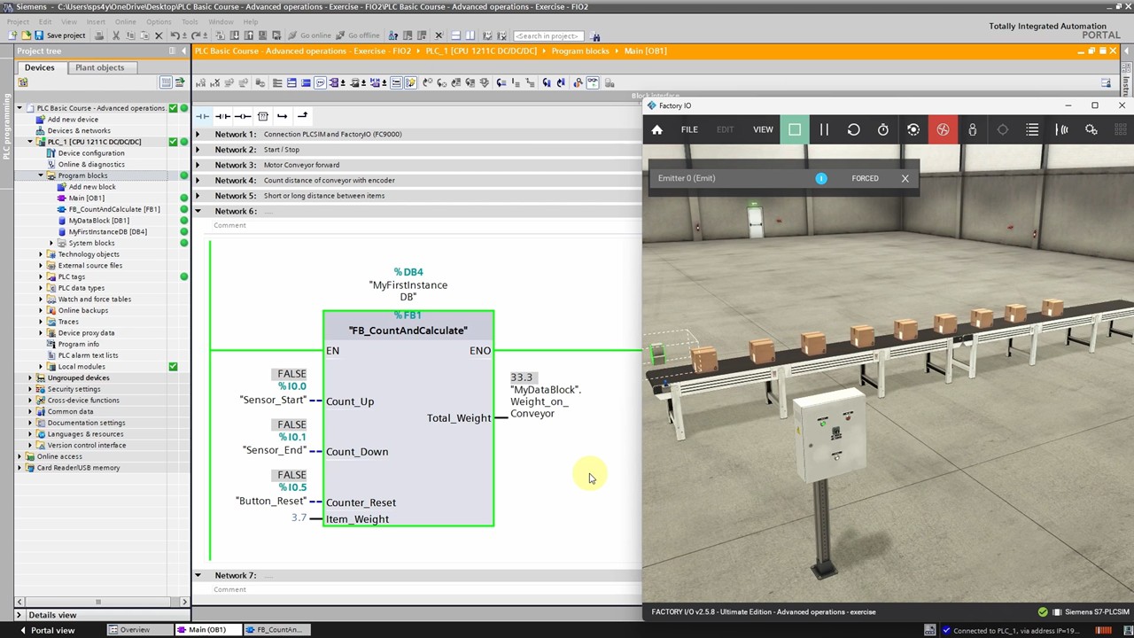Collapse Network 6
Image resolution: width=1134 pixels, height=638 pixels.
coord(198,211)
